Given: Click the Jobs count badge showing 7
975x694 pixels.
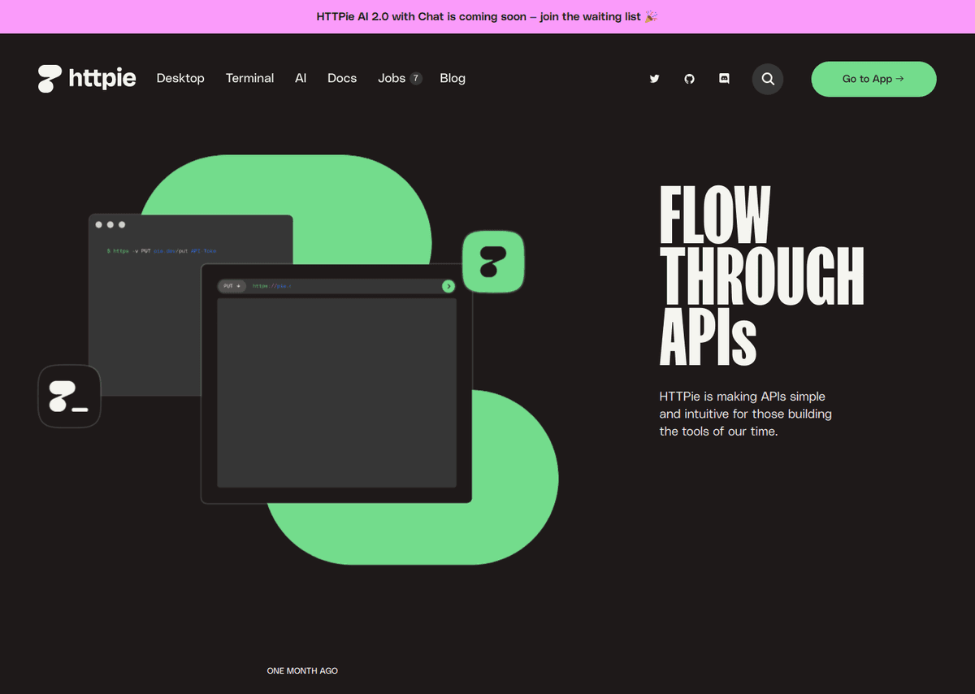Looking at the screenshot, I should (x=416, y=79).
